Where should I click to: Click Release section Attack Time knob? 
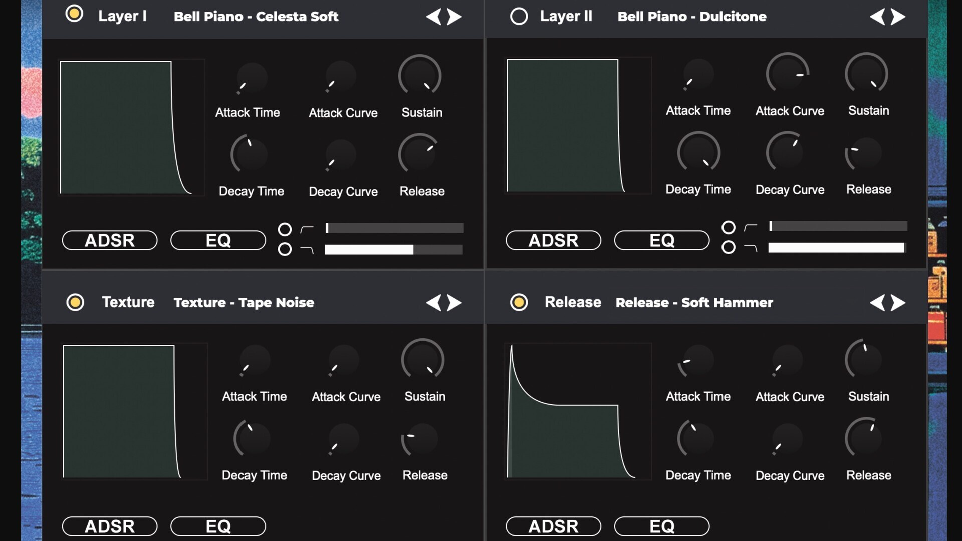[x=697, y=361]
